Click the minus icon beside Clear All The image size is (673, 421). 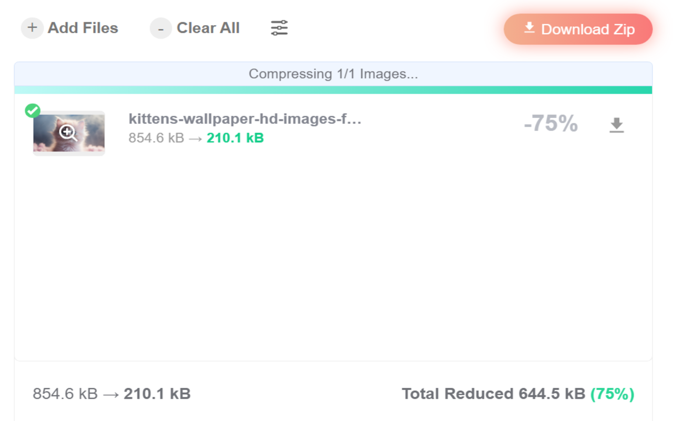point(160,28)
